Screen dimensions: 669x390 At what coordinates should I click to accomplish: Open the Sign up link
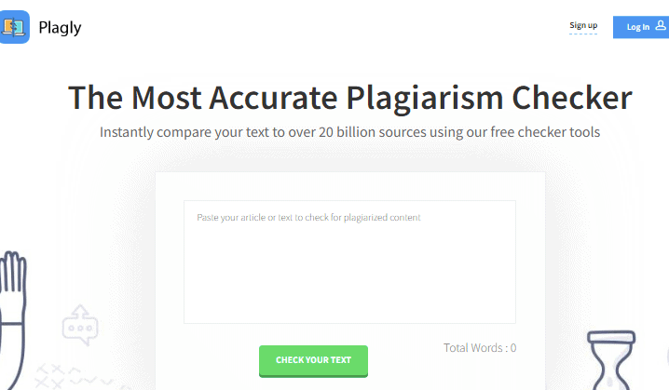(583, 25)
